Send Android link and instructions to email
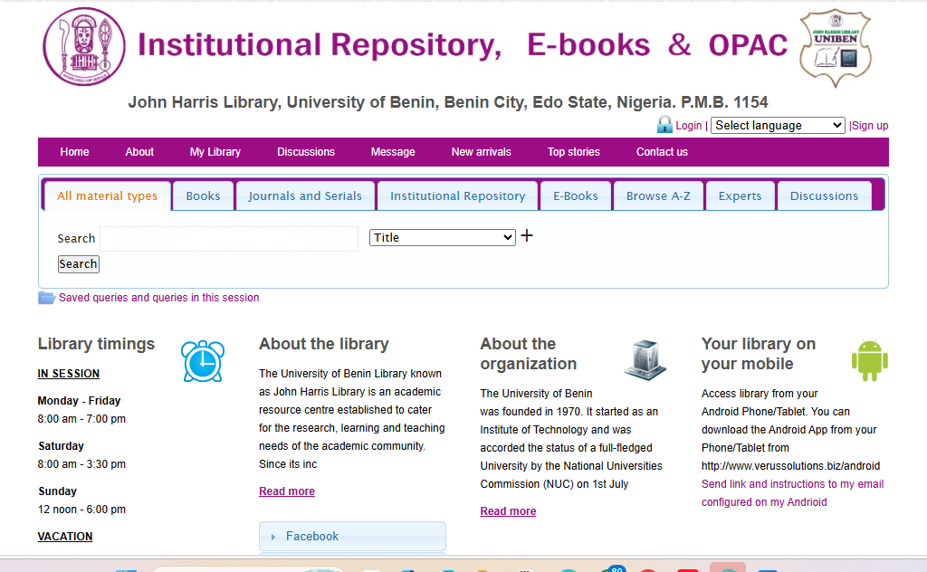This screenshot has width=927, height=572. click(x=792, y=493)
